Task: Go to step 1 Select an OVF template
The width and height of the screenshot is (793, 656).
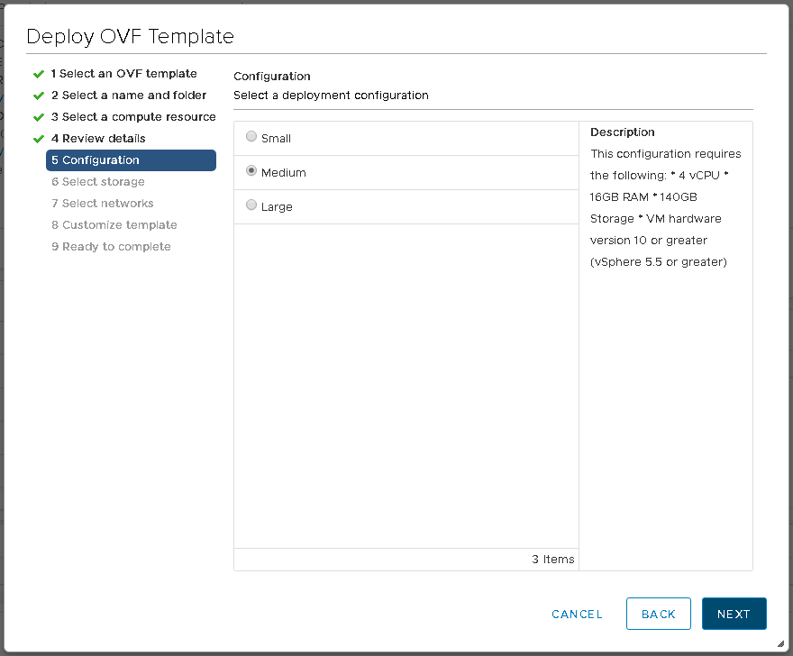Action: tap(123, 74)
